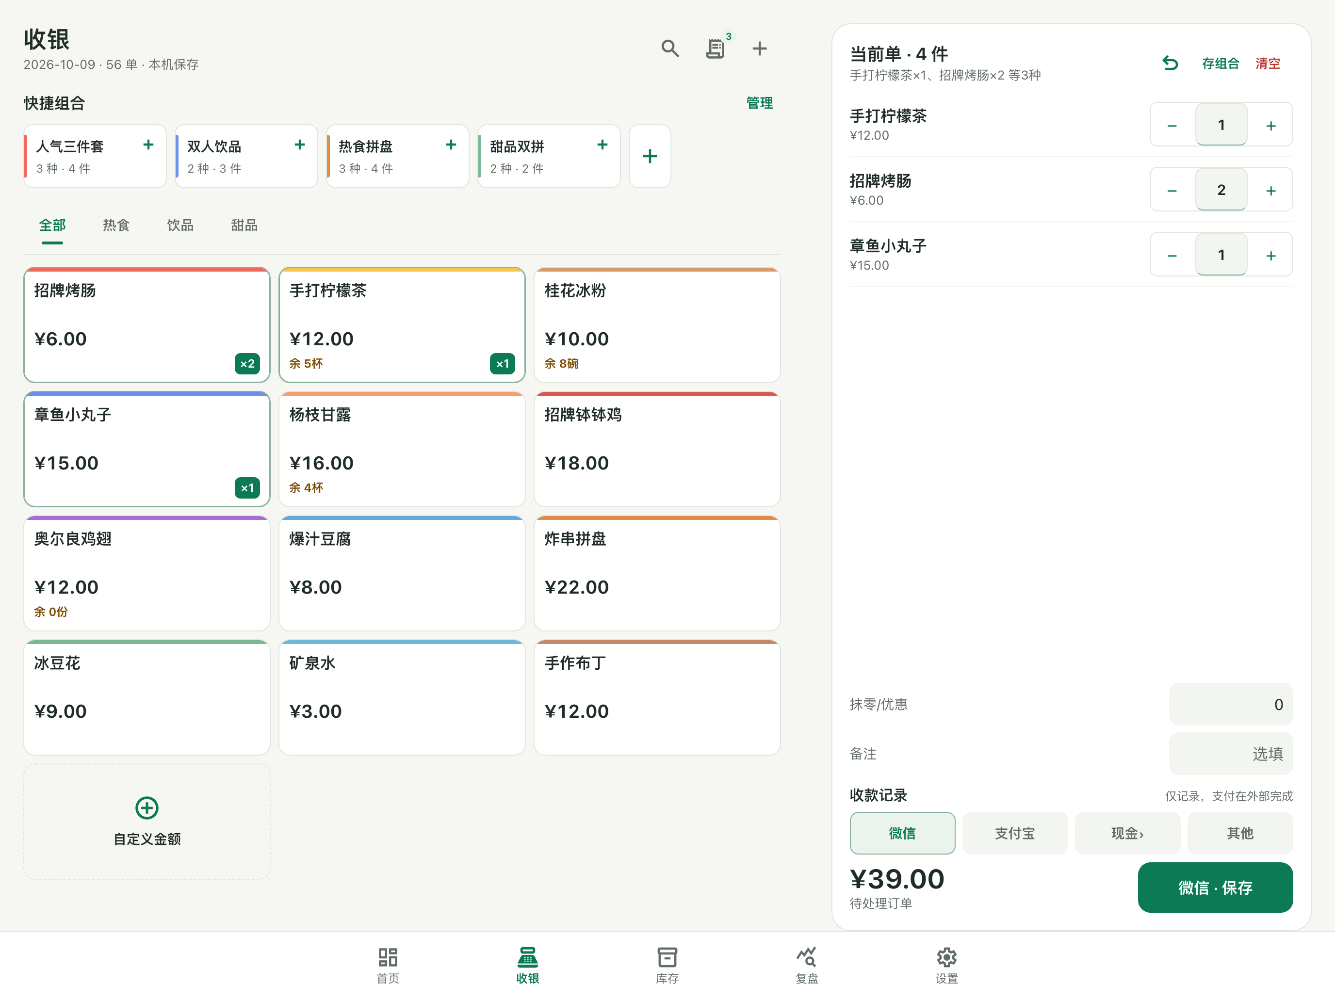Click 清空 to clear order
This screenshot has height=1001, width=1335.
1268,64
